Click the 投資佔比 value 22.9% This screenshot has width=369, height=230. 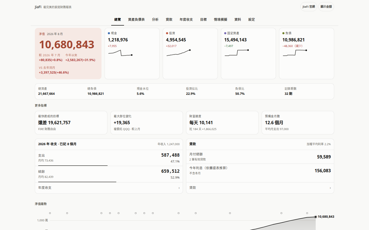click(x=191, y=94)
